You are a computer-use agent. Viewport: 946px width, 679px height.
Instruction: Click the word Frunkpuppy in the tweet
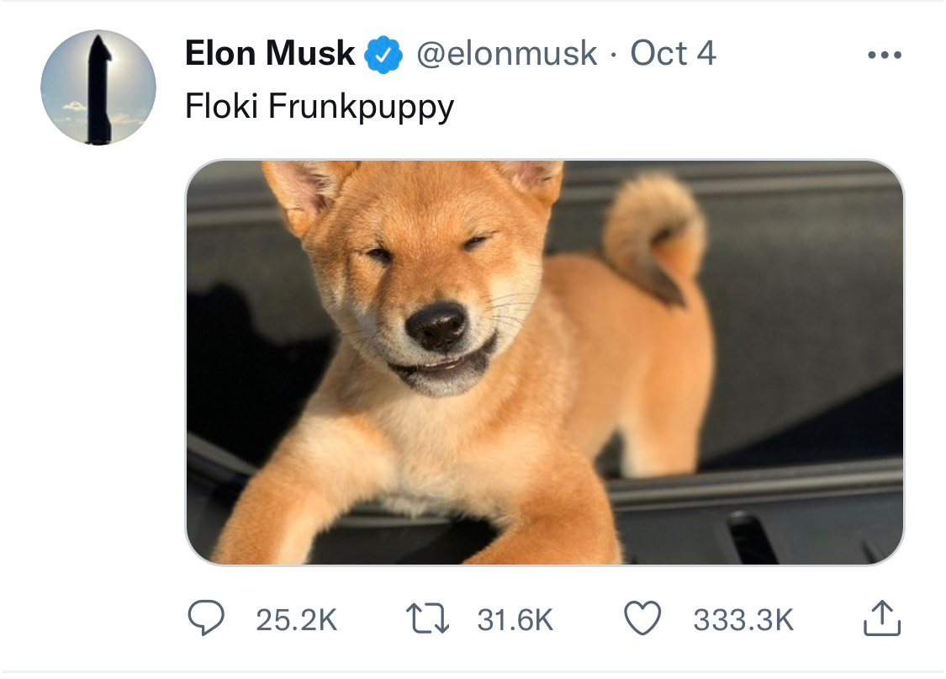pos(361,109)
